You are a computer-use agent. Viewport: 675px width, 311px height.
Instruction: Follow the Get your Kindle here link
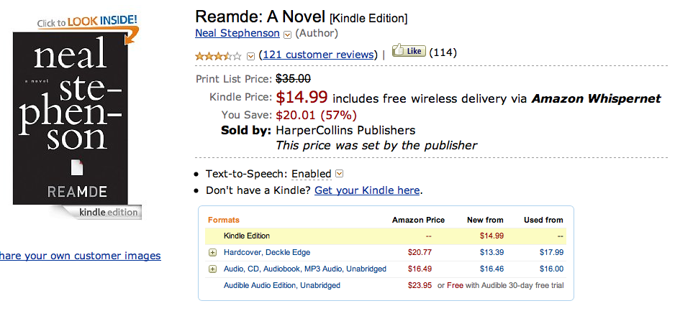point(367,190)
